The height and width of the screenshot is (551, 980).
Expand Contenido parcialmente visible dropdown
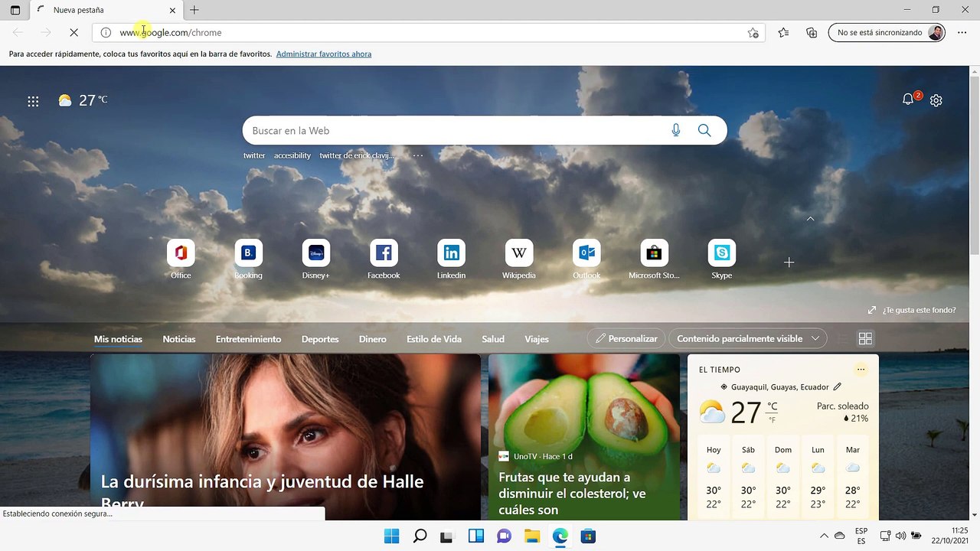pyautogui.click(x=747, y=338)
